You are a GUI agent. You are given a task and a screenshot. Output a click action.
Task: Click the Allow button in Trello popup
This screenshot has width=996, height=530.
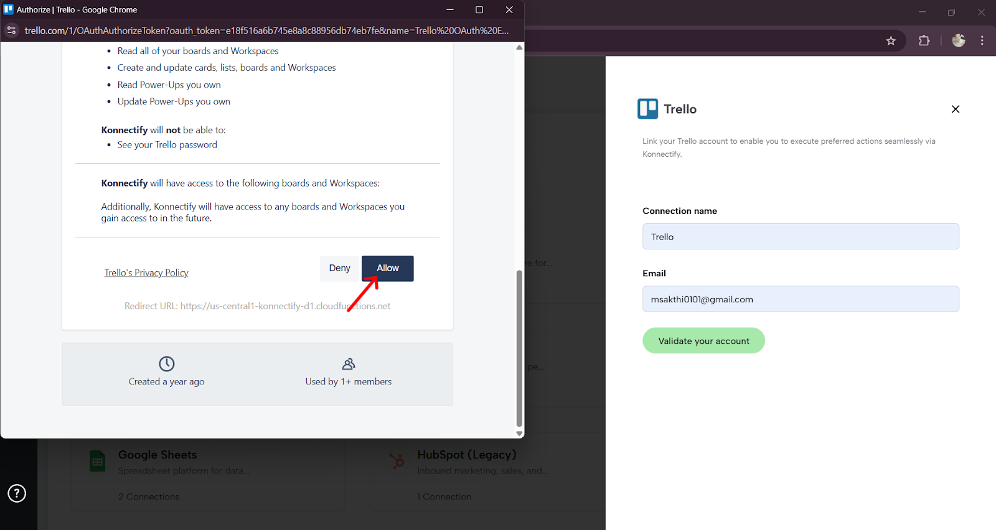click(387, 268)
